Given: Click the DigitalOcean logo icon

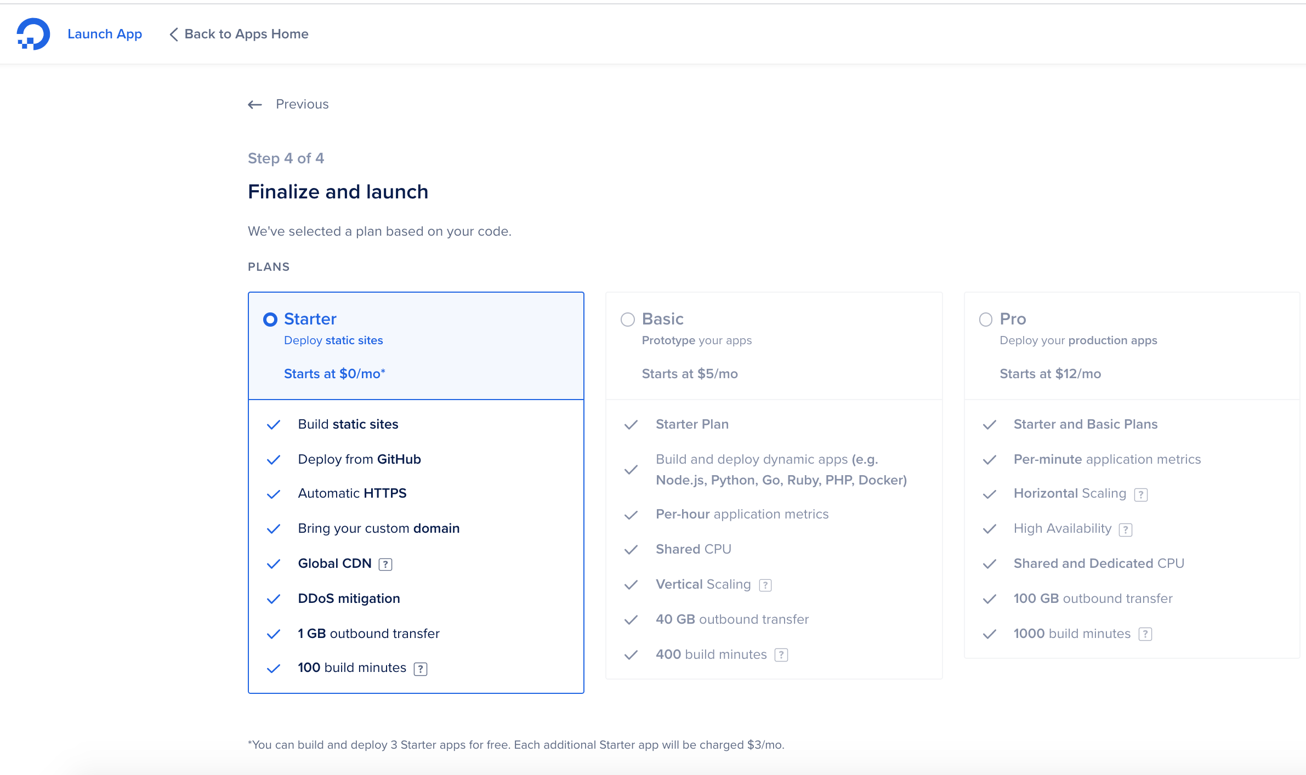Looking at the screenshot, I should [x=33, y=34].
